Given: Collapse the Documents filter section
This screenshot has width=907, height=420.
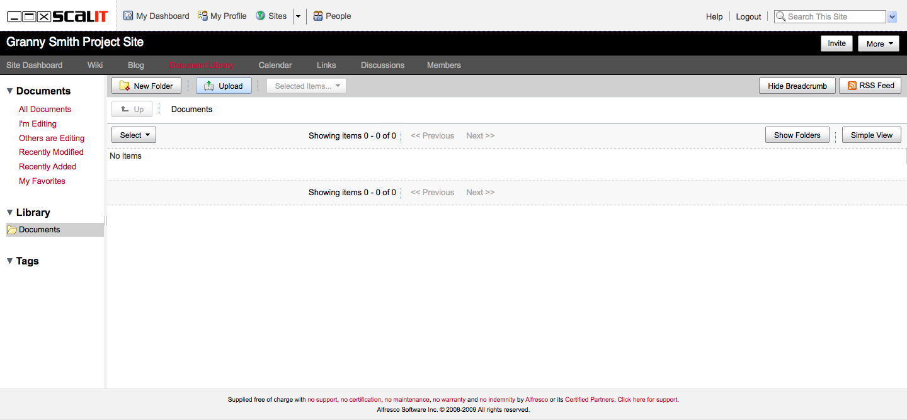Looking at the screenshot, I should [9, 91].
